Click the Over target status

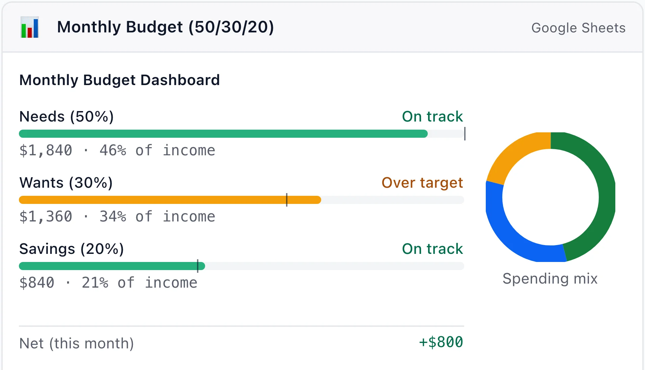click(x=422, y=183)
